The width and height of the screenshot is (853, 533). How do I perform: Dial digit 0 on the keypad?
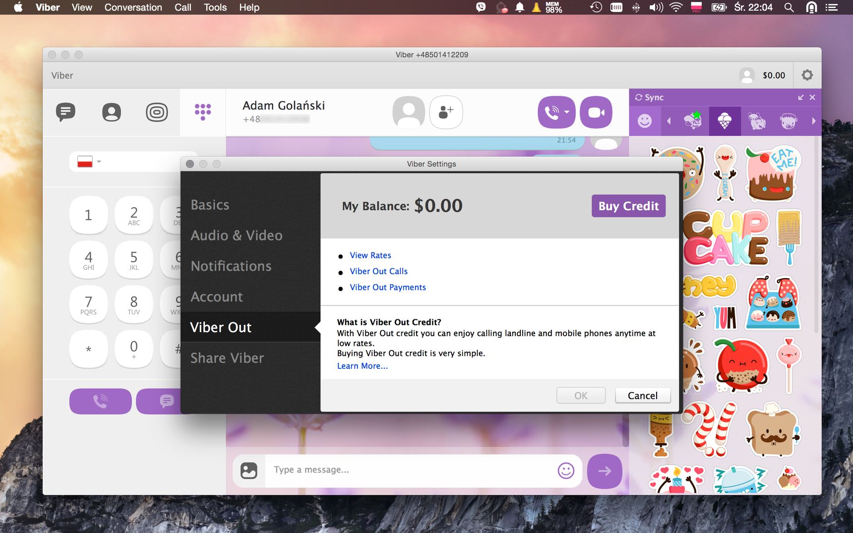click(x=134, y=349)
